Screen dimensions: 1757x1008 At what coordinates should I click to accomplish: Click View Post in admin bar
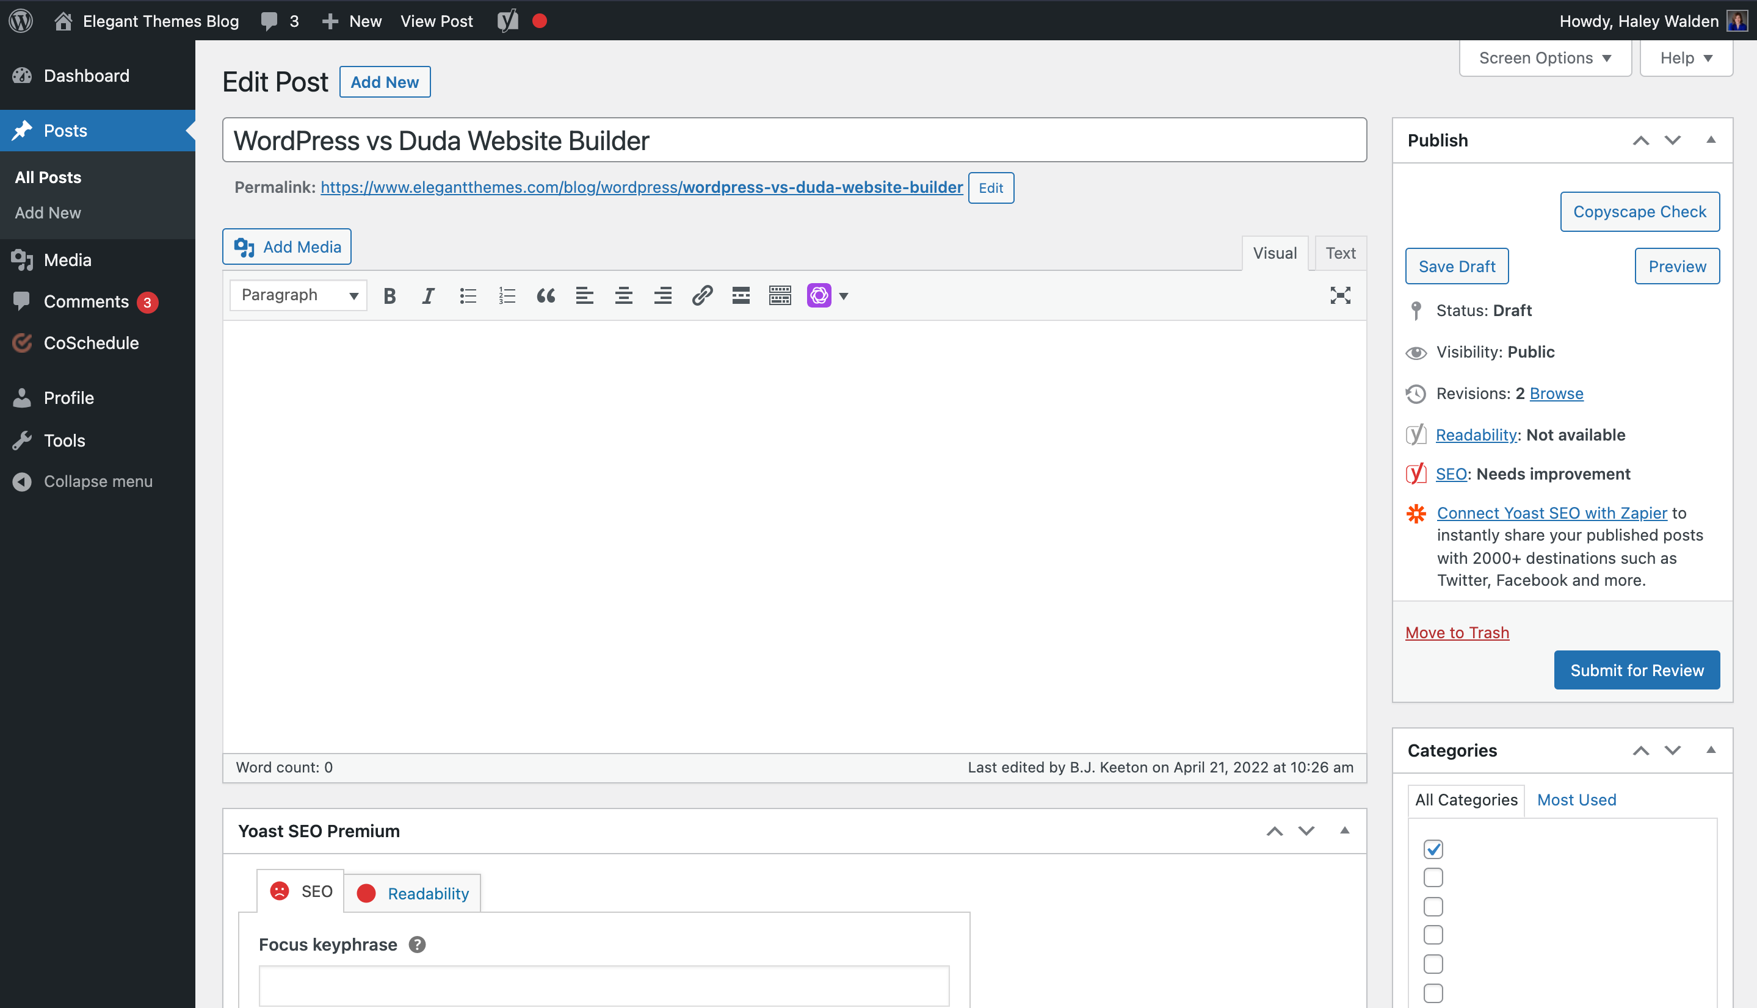[x=437, y=21]
